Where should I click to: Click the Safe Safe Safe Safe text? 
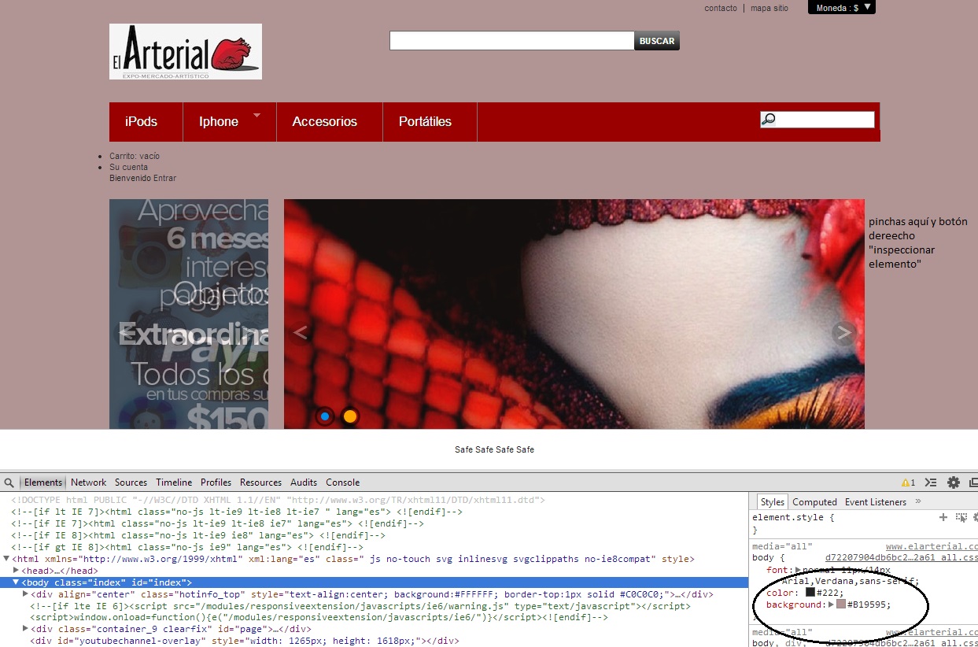(494, 449)
